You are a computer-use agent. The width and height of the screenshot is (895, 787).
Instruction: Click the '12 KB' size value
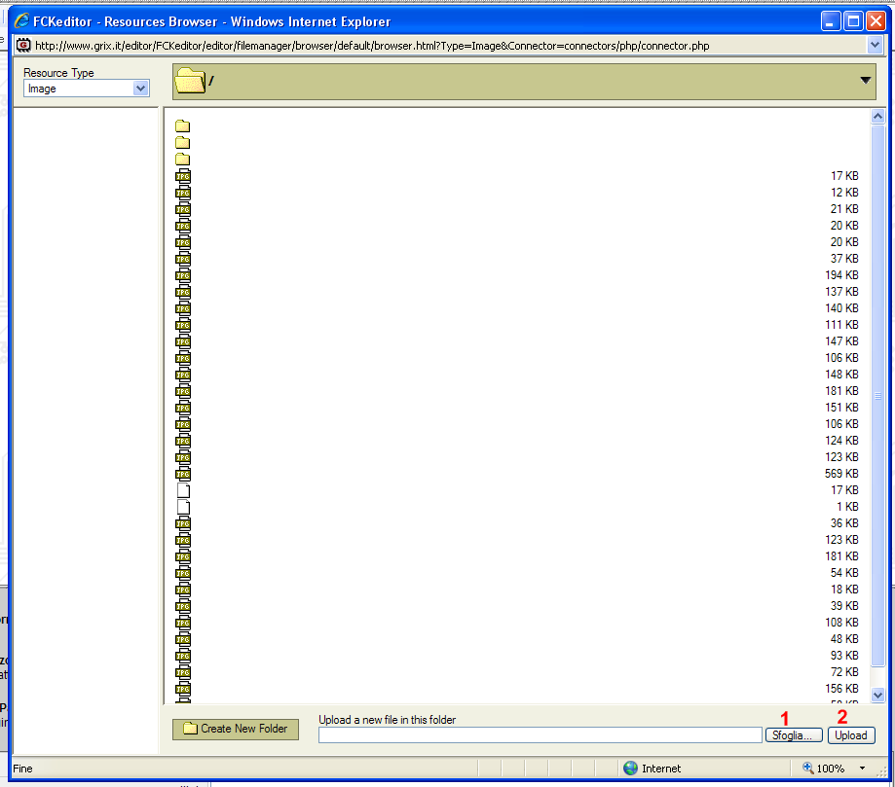[844, 193]
